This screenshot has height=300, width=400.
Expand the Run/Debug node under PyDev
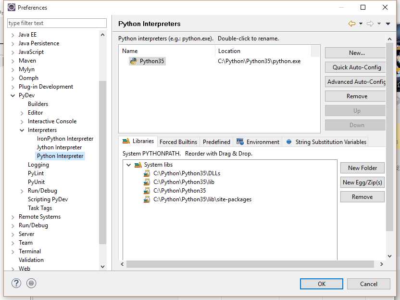[x=22, y=191]
